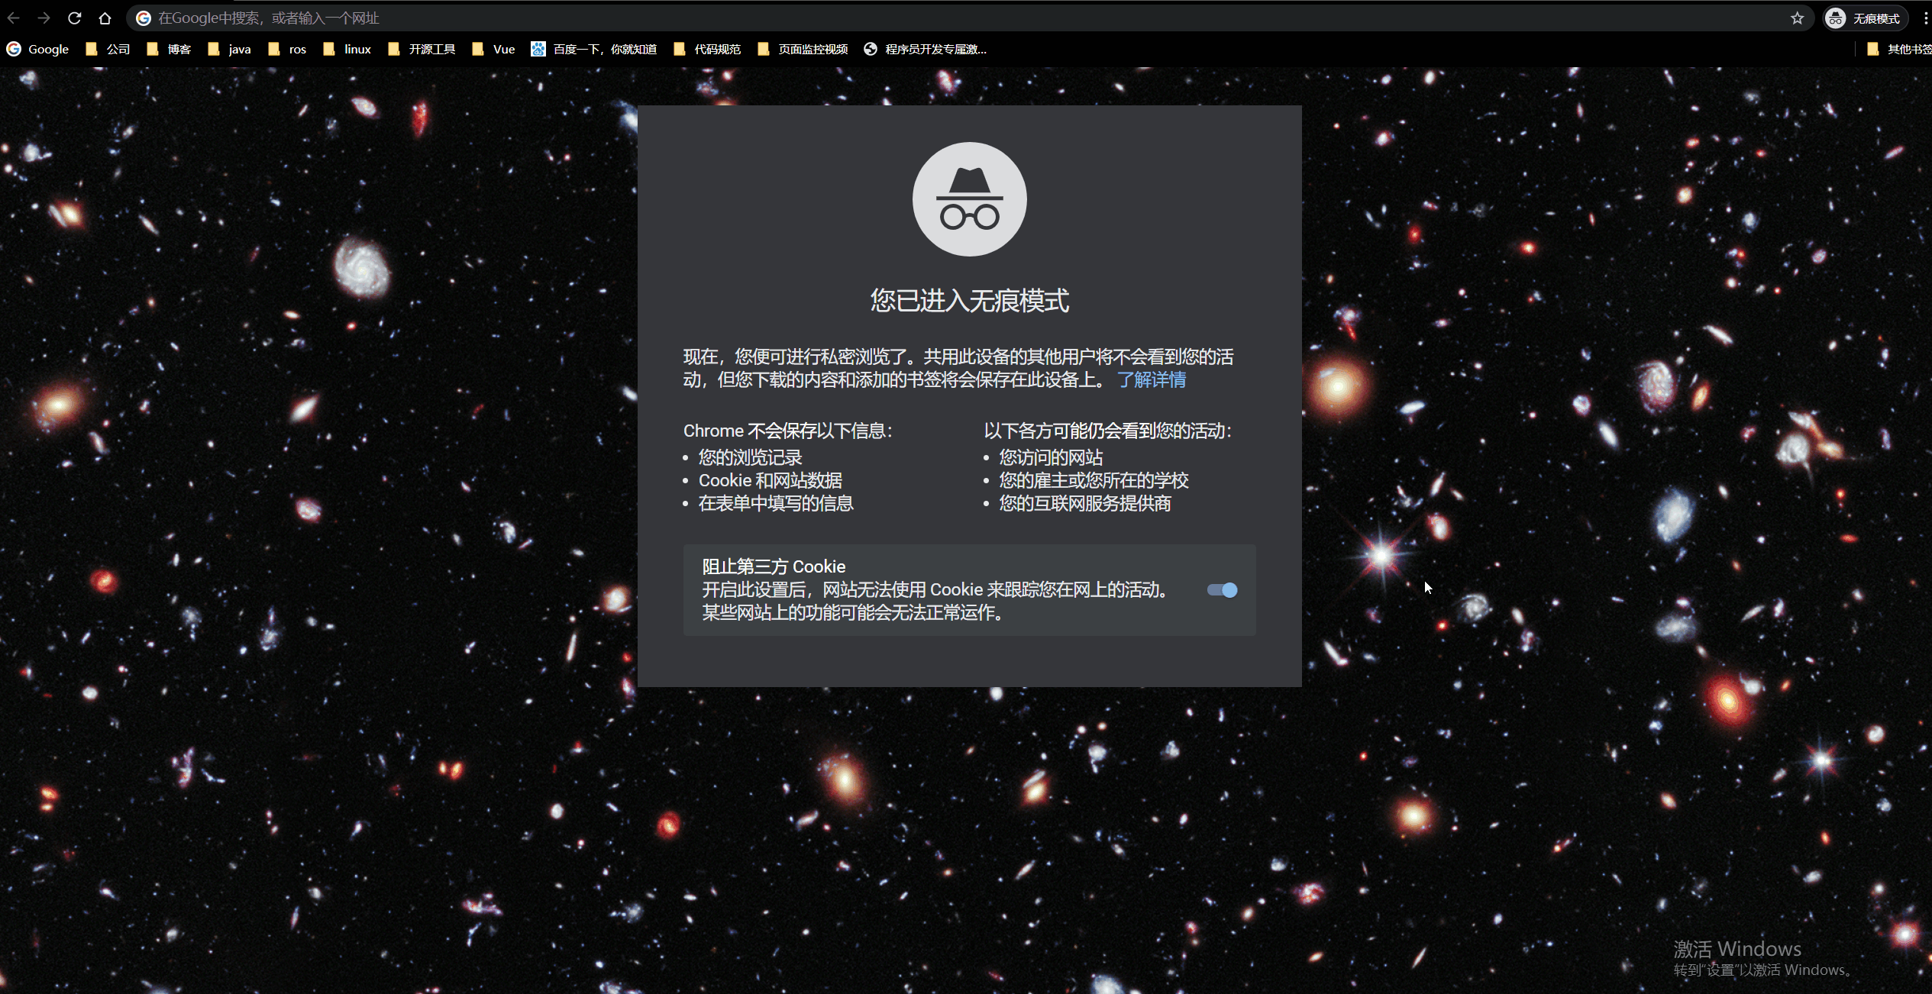Reload the current page
This screenshot has width=1932, height=994.
pos(75,18)
